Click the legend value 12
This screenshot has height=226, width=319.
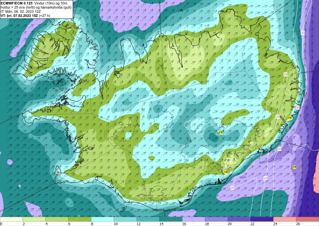(x=138, y=224)
